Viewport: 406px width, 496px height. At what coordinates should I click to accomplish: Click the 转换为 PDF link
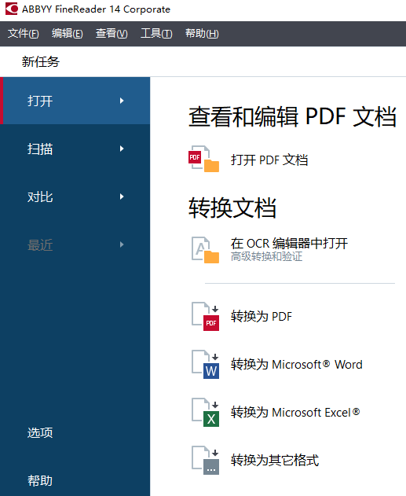(262, 316)
